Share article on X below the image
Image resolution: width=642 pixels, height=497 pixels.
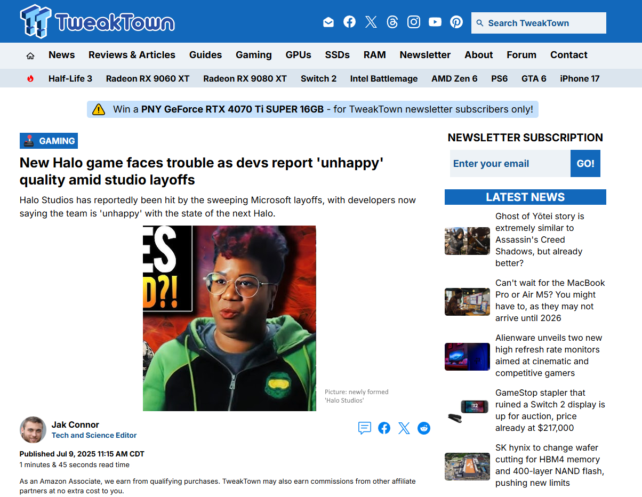[404, 428]
